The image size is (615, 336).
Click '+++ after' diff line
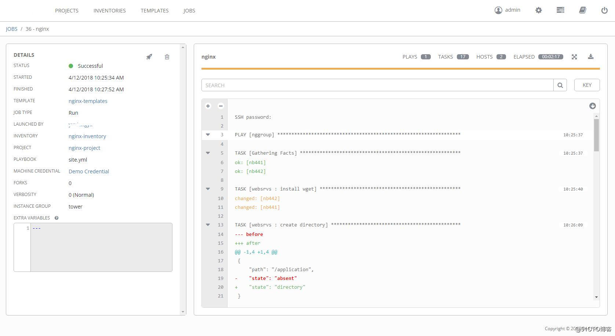coord(247,243)
